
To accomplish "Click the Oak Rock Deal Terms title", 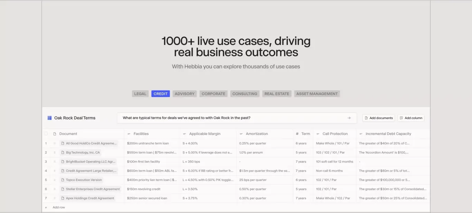I will pyautogui.click(x=75, y=118).
